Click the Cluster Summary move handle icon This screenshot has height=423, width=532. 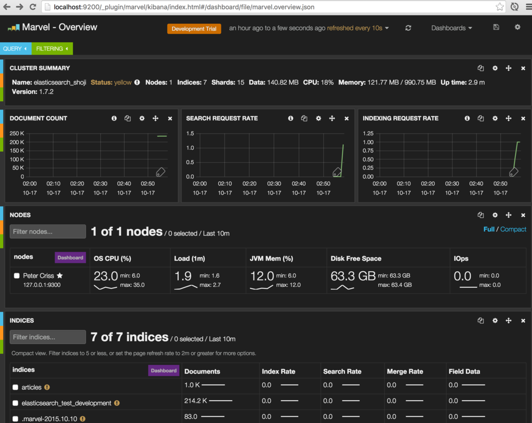click(509, 68)
